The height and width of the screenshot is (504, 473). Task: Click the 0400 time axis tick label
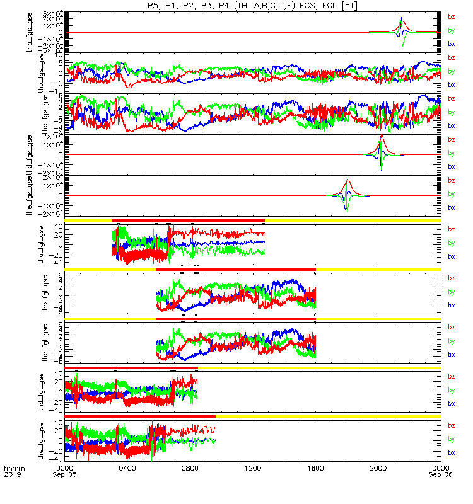coord(127,468)
